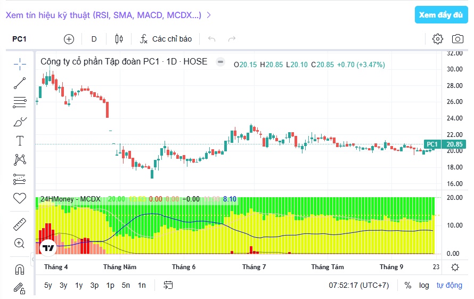Collapse the drawing toolbar side arrow
The width and height of the screenshot is (474, 299).
pyautogui.click(x=32, y=259)
